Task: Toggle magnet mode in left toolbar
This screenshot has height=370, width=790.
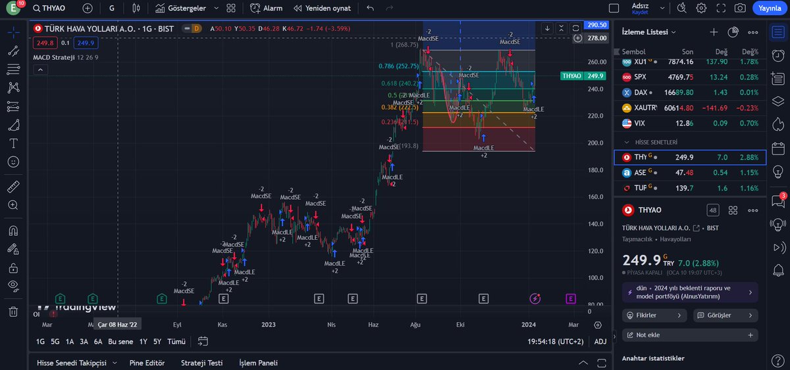Action: tap(13, 231)
